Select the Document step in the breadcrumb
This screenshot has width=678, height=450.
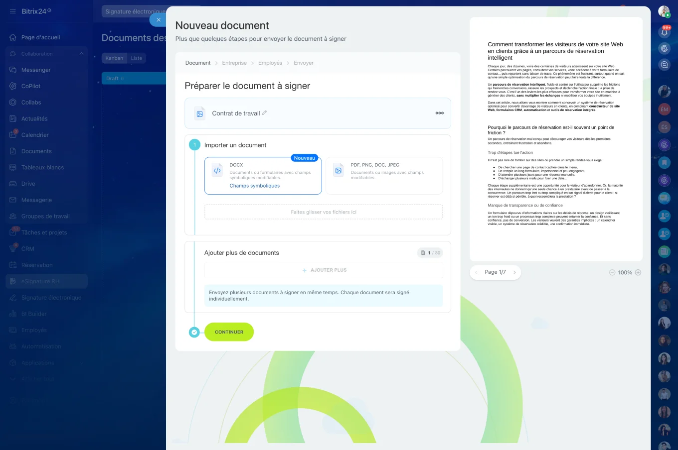198,63
